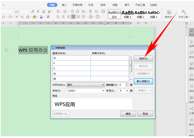Open the 文字工具 dropdown
This screenshot has width=194, height=138.
point(184,14)
